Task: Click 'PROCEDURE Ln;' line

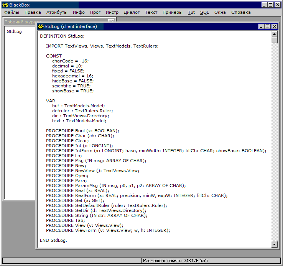Action: coord(64,156)
